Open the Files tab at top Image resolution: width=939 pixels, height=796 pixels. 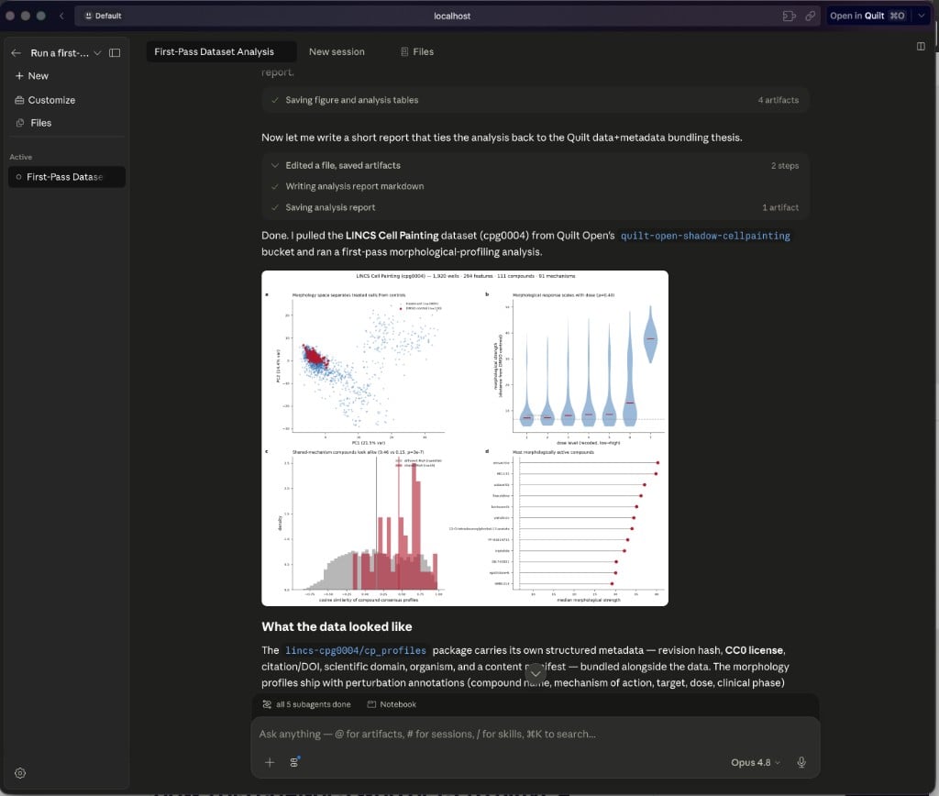tap(417, 51)
